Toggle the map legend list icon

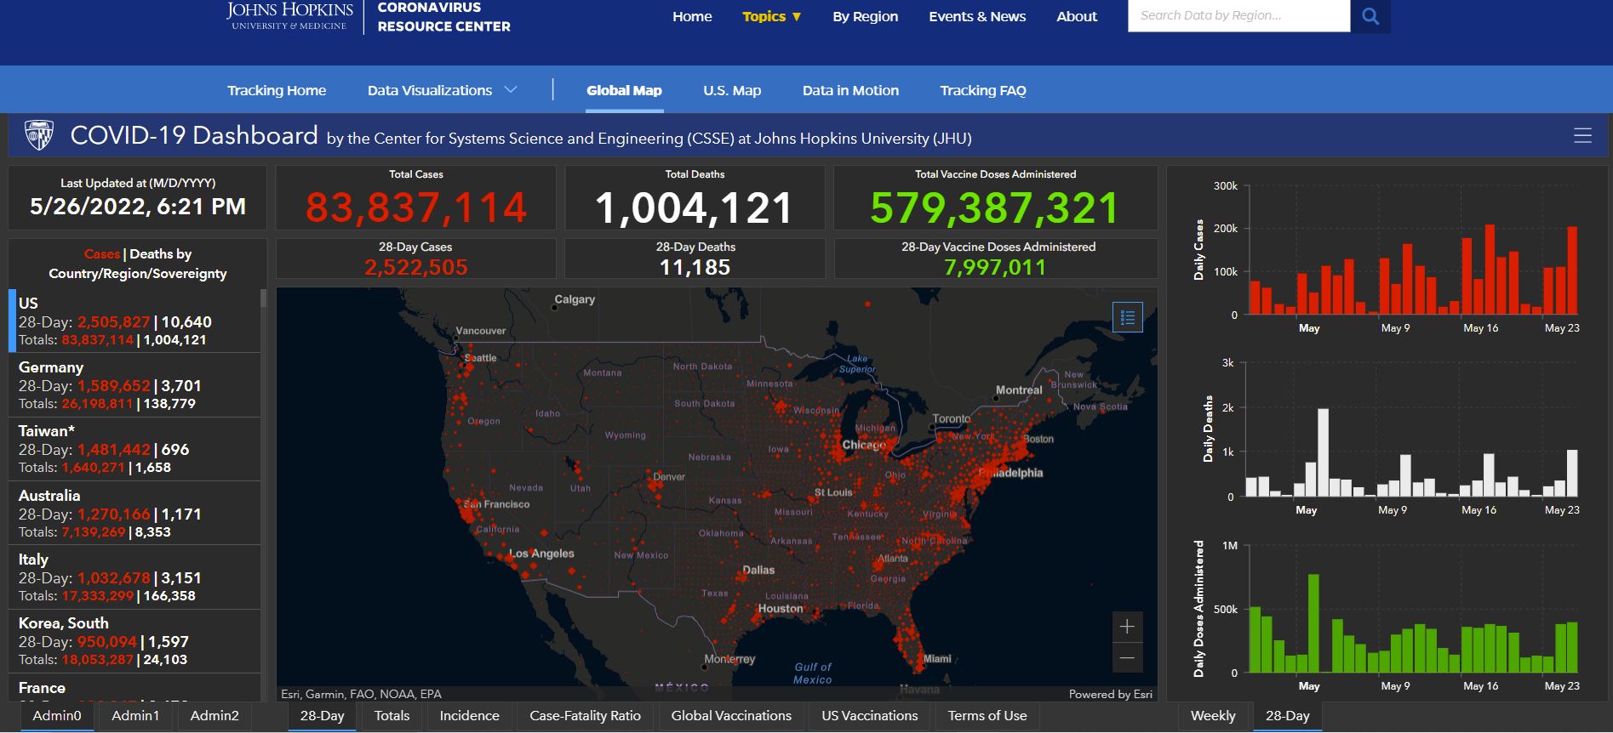tap(1128, 317)
